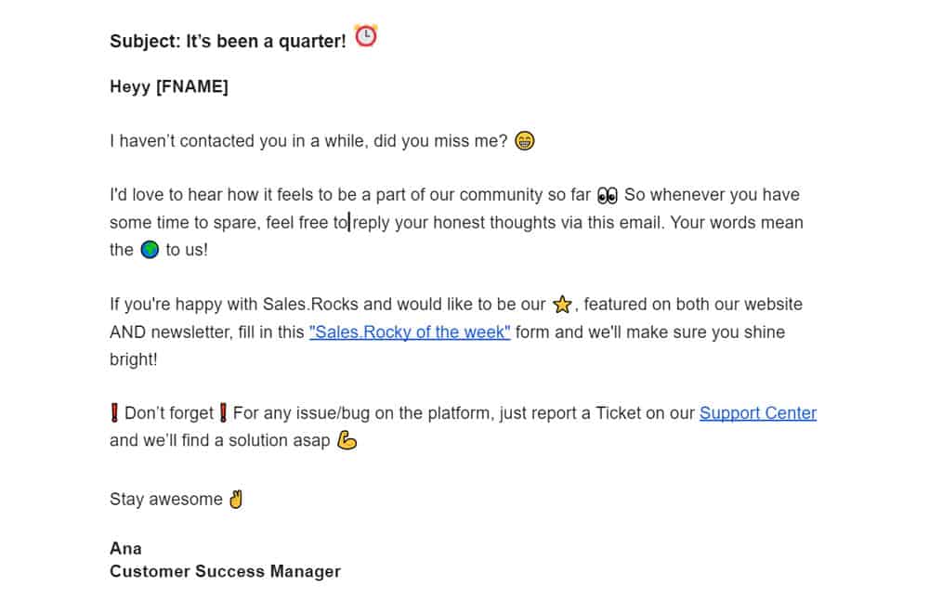Click the first red exclamation mark emoji
This screenshot has width=929, height=612.
tap(115, 413)
